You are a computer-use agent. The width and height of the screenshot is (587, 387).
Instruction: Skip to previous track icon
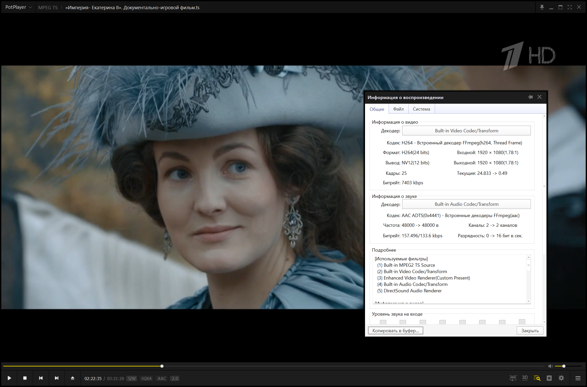point(41,378)
